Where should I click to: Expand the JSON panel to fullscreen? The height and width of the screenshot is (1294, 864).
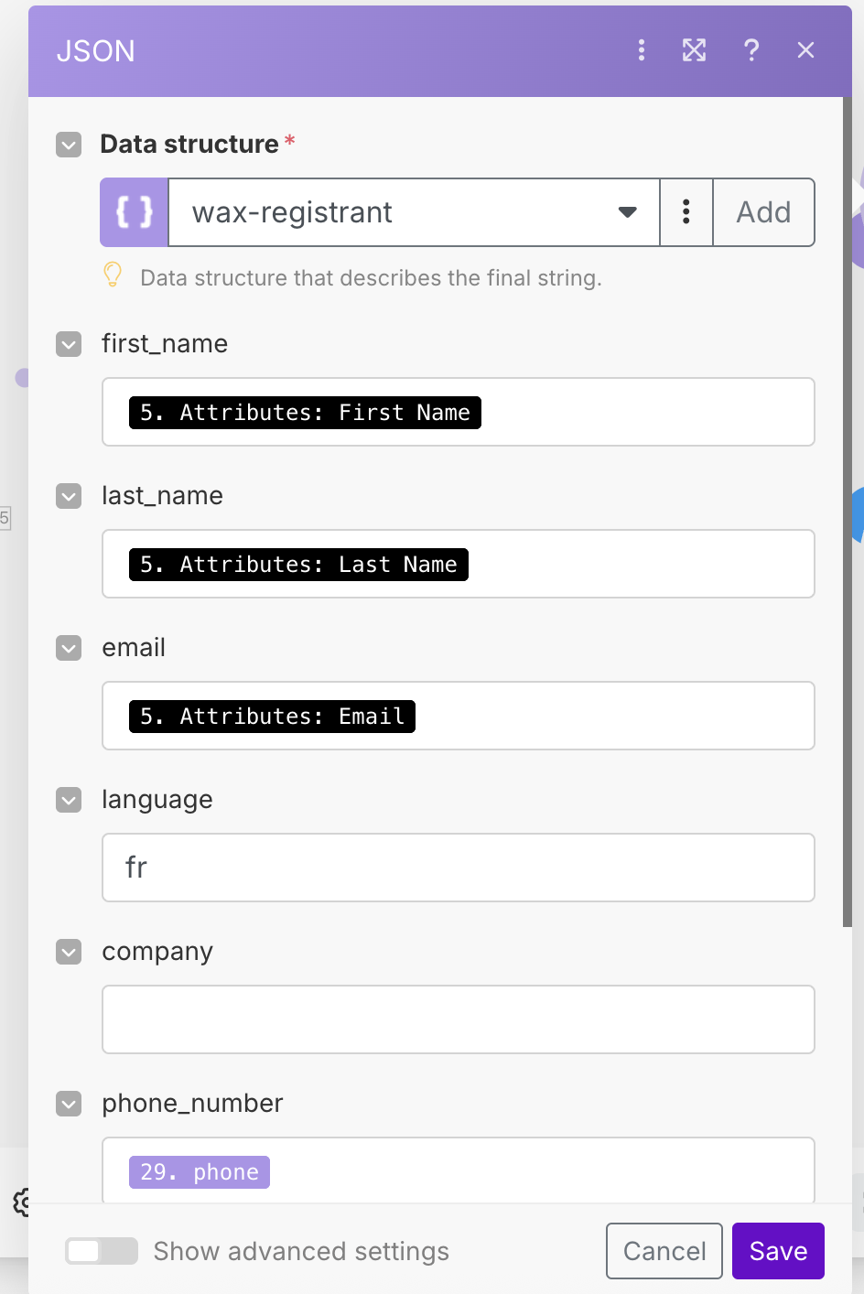pyautogui.click(x=695, y=50)
